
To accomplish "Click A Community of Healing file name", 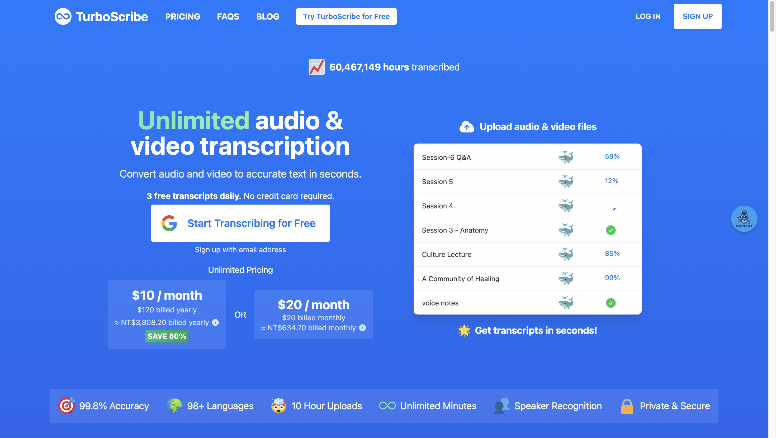I will coord(460,279).
